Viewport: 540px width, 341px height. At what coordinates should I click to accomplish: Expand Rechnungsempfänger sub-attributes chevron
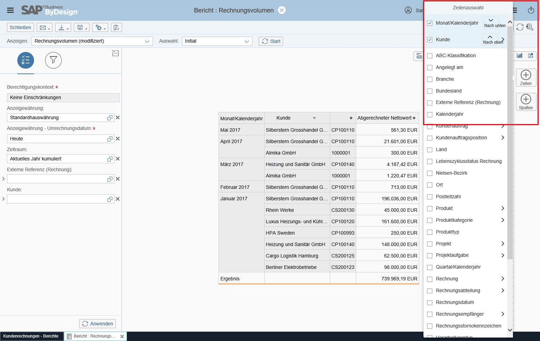[503, 314]
